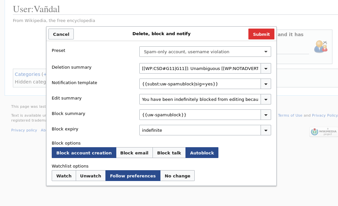Expand the Notification template dropdown
Viewport: 338px width, 206px height.
(266, 84)
